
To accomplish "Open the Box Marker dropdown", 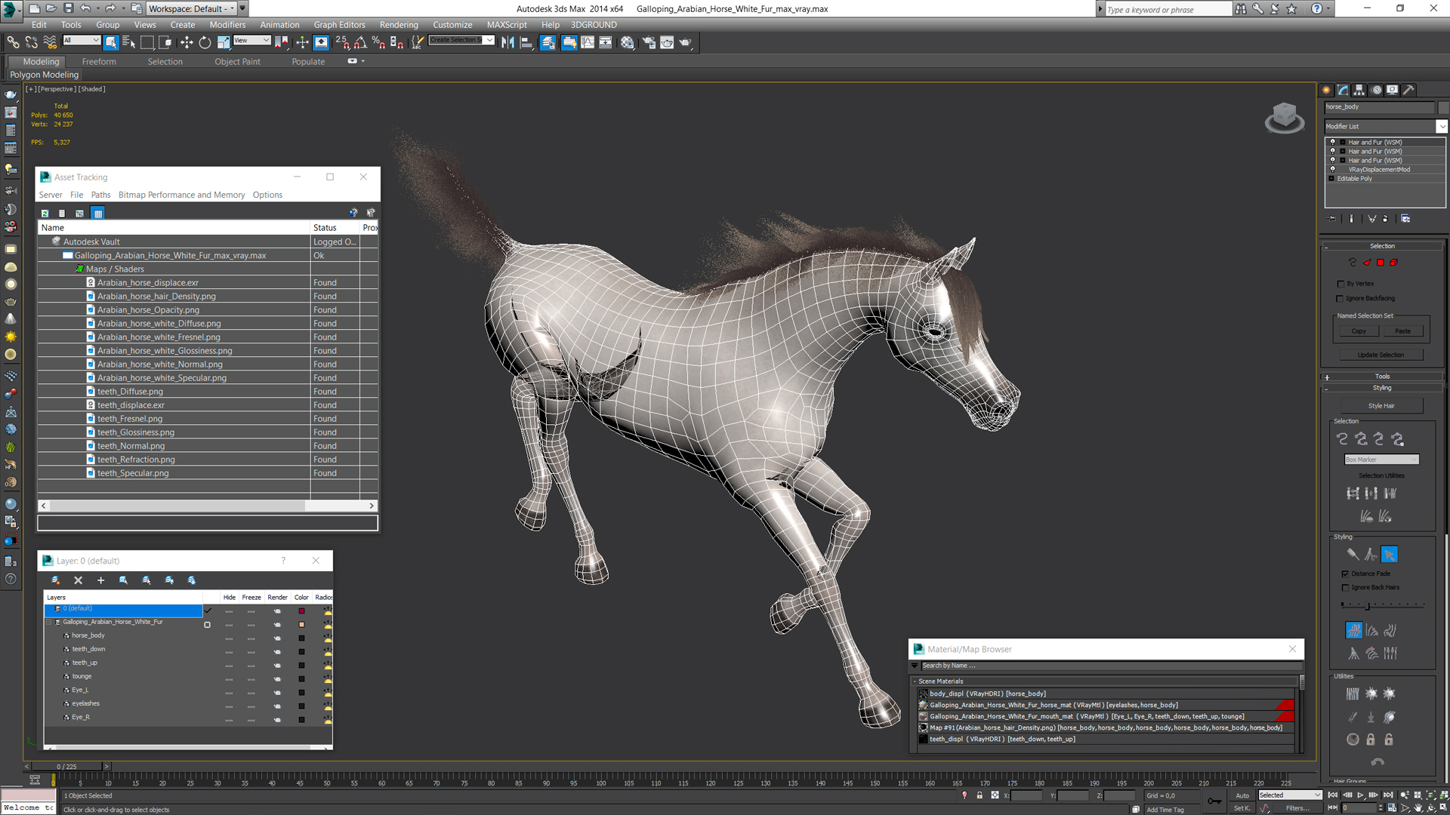I will tap(1381, 460).
